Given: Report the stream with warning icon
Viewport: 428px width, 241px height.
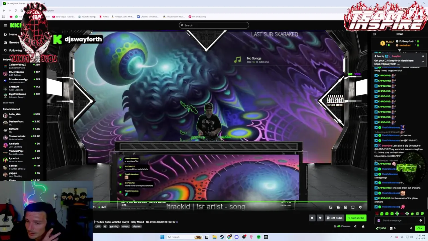Looking at the screenshot, I should (363, 227).
